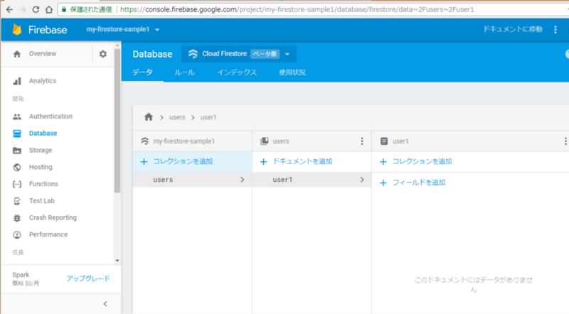Click the Overview house icon

pyautogui.click(x=16, y=54)
